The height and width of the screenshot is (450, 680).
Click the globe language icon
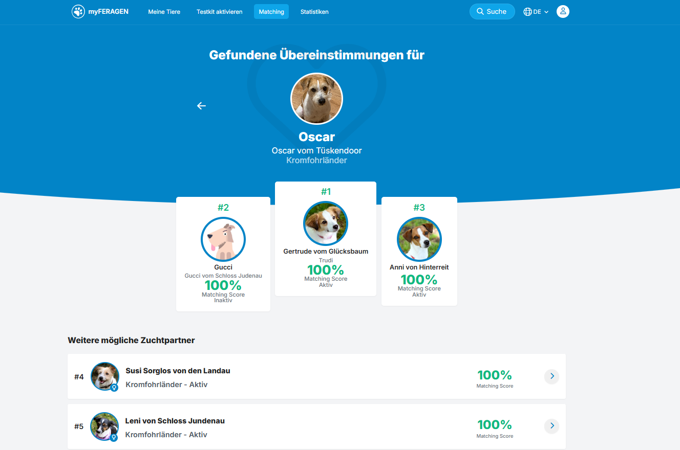coord(528,11)
